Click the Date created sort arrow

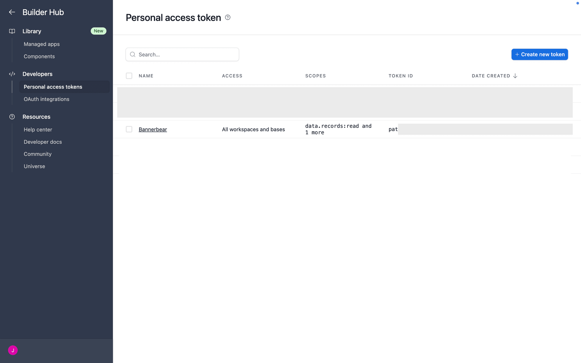(515, 76)
